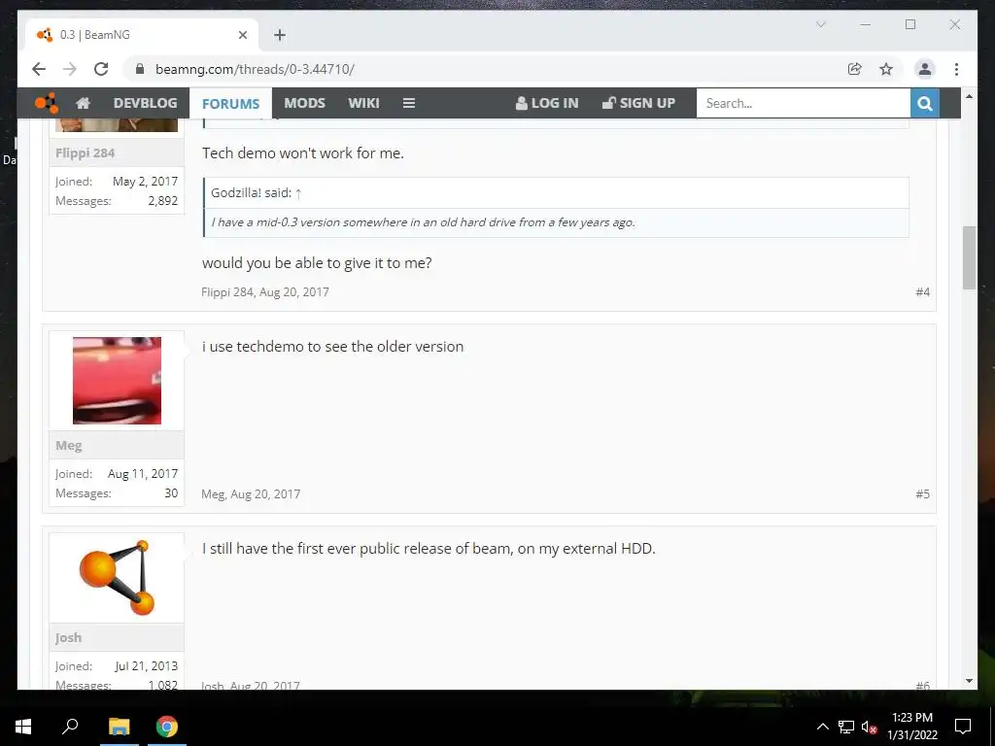Image resolution: width=995 pixels, height=746 pixels.
Task: Click the LOG IN link
Action: coord(547,103)
